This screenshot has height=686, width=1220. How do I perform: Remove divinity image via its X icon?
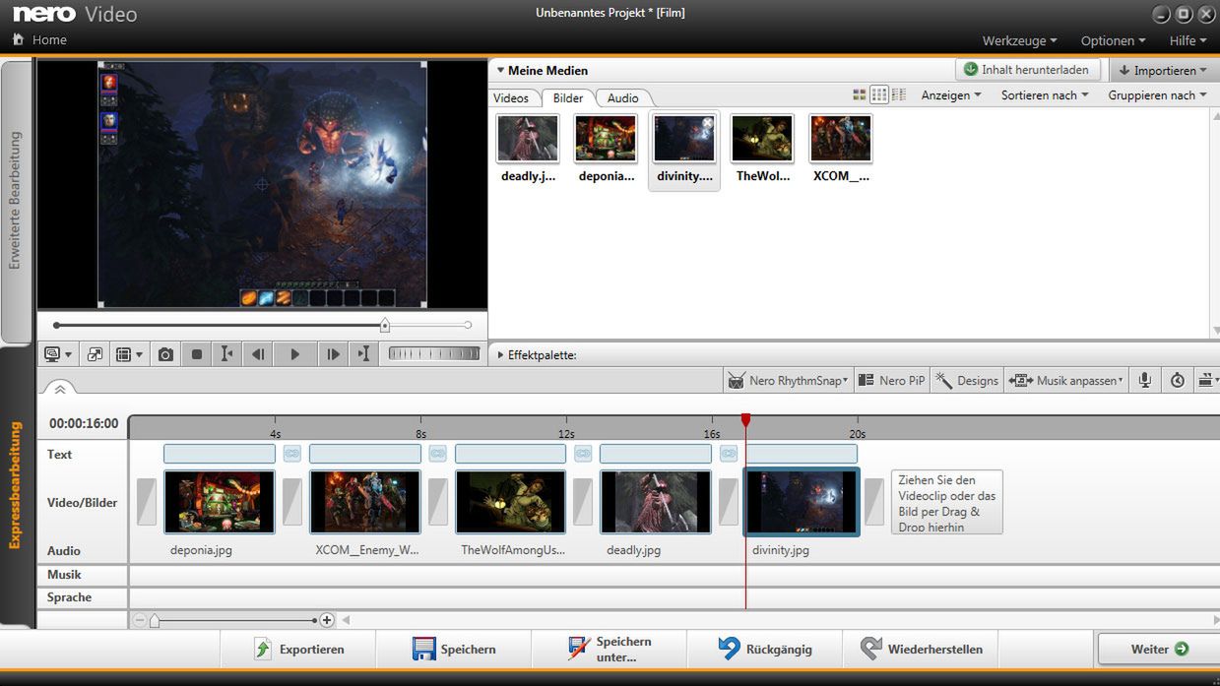coord(707,123)
